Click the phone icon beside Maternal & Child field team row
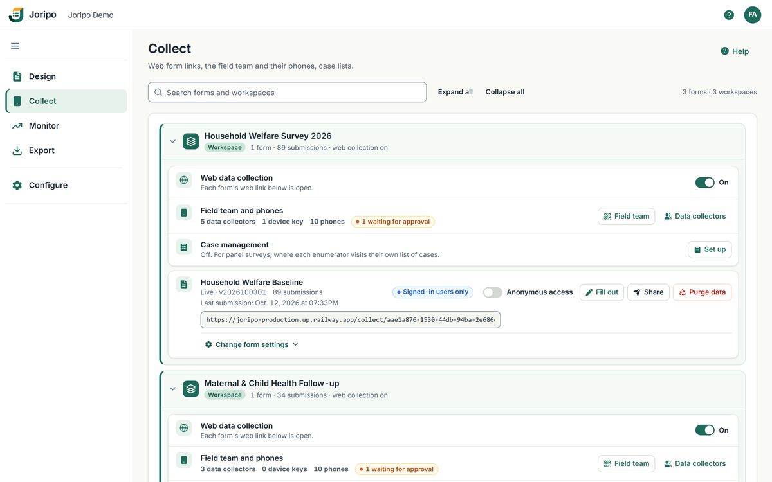This screenshot has width=772, height=482. coord(184,460)
